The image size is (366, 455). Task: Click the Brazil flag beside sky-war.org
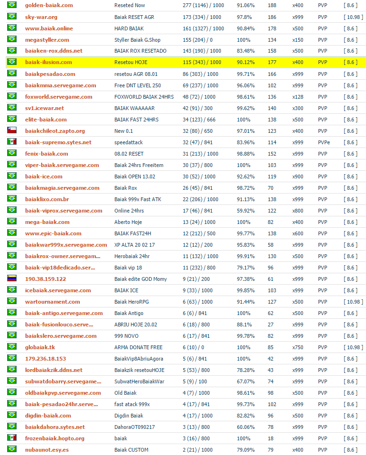click(x=12, y=17)
